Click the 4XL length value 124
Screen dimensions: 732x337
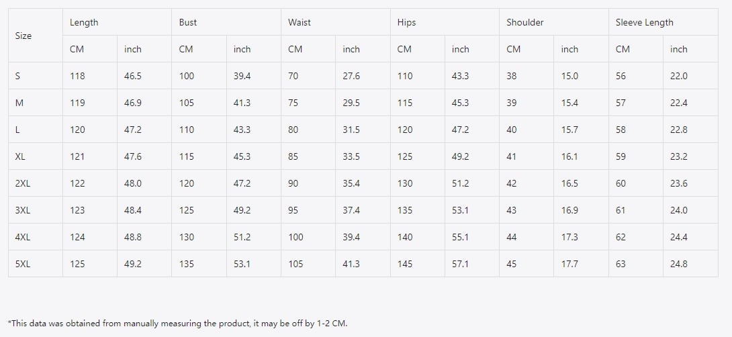pyautogui.click(x=89, y=237)
